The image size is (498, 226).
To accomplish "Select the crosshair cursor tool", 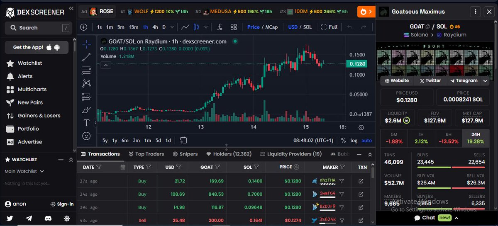I will click(86, 44).
